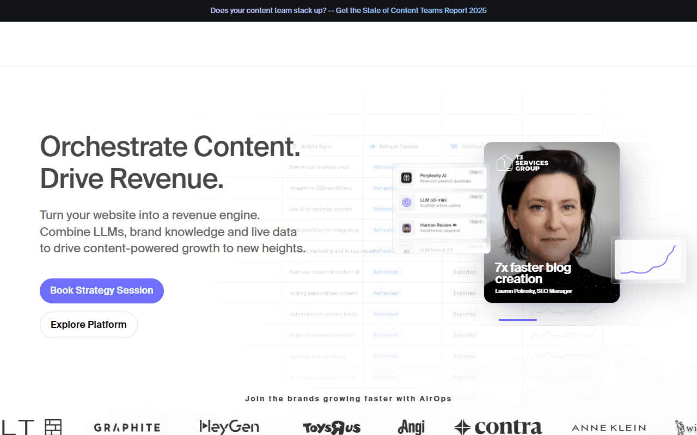The width and height of the screenshot is (697, 435).
Task: Click the Refresh Content column icon
Action: (373, 147)
